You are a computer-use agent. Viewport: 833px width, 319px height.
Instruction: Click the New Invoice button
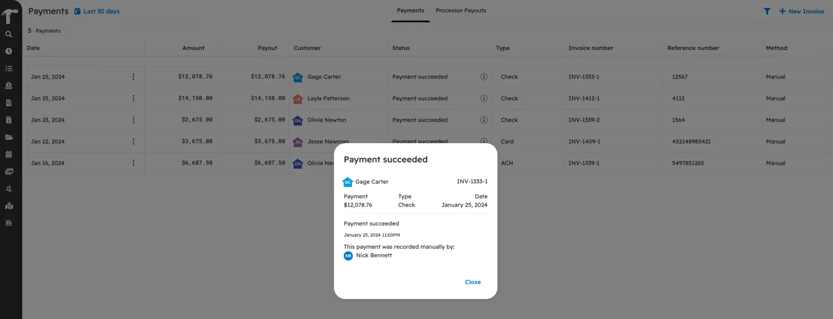(x=801, y=11)
